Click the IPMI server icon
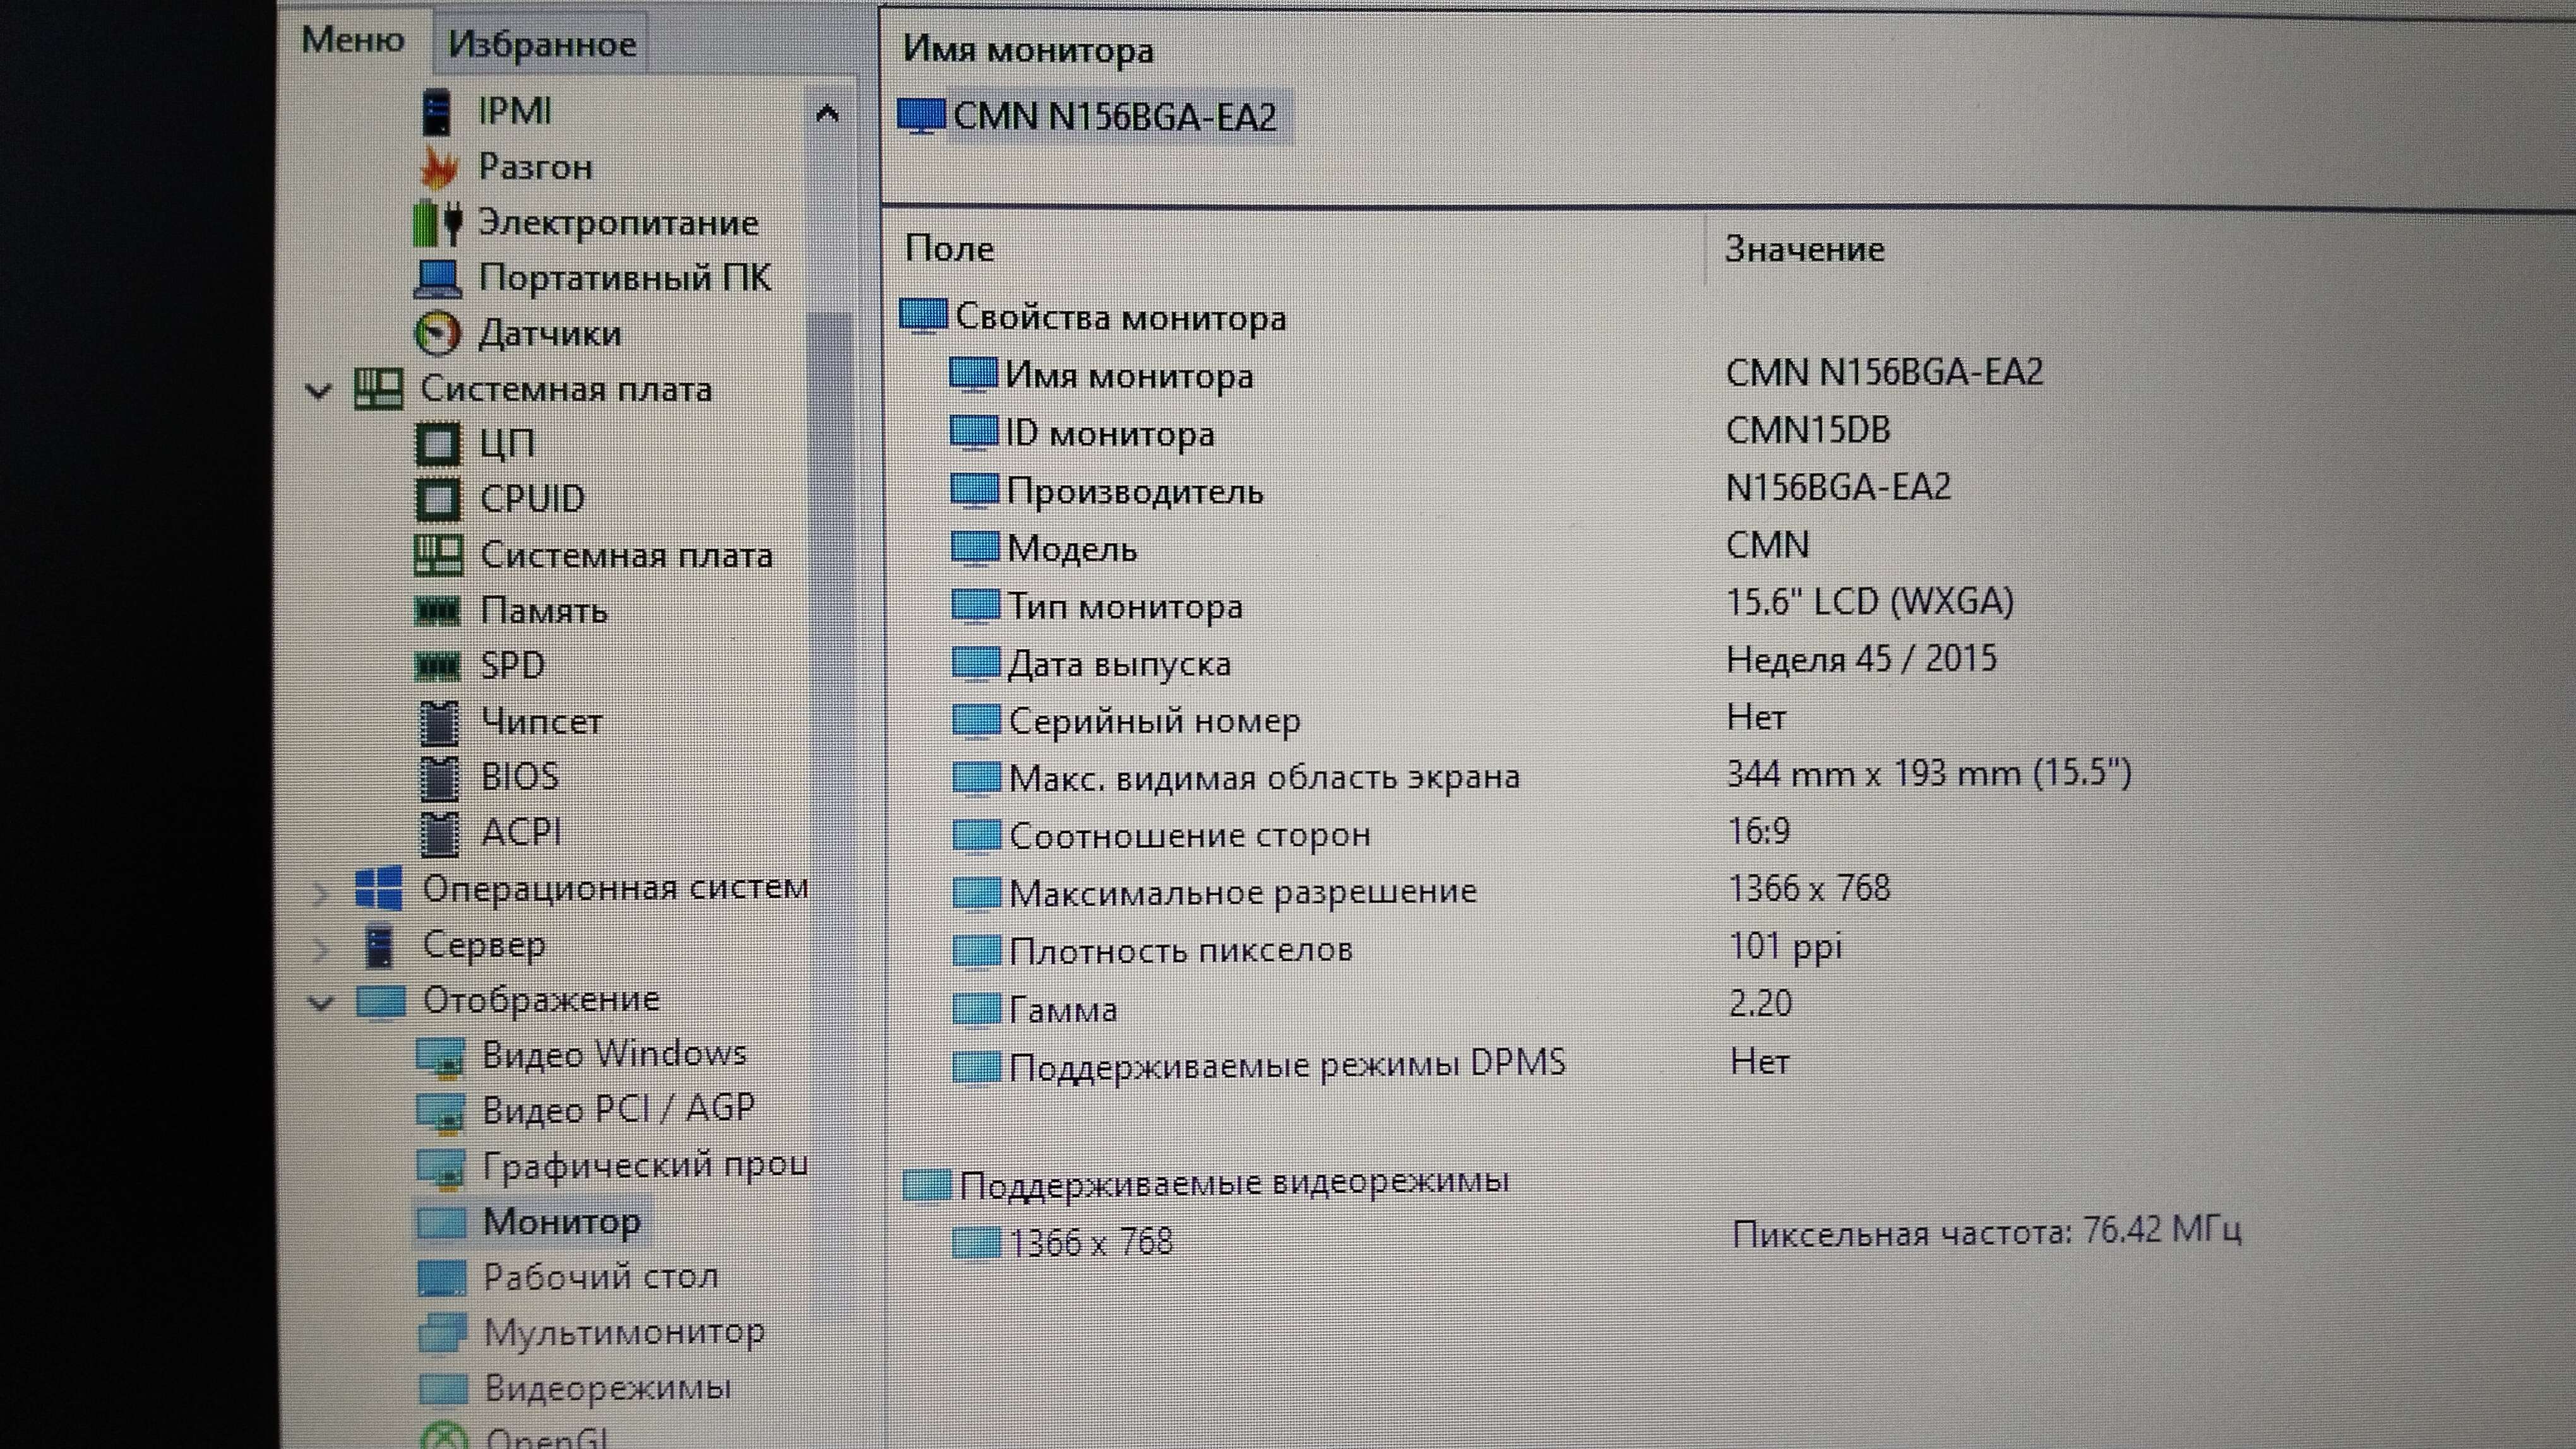 [x=437, y=112]
